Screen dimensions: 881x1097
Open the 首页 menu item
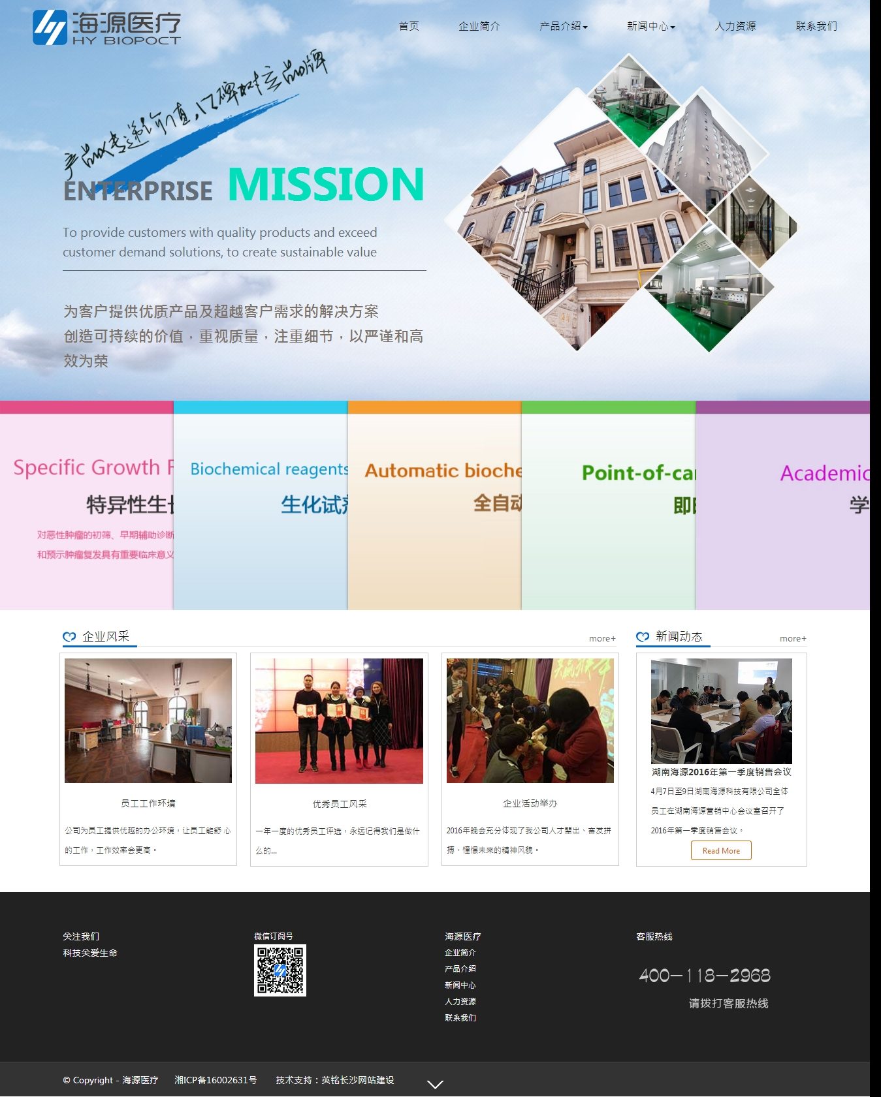click(409, 26)
